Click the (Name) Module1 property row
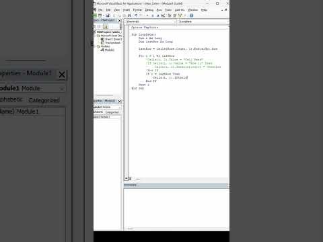 107,117
